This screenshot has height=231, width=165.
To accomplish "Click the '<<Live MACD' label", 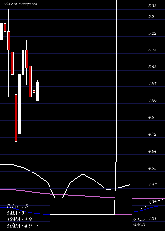I will (x=139, y=222).
